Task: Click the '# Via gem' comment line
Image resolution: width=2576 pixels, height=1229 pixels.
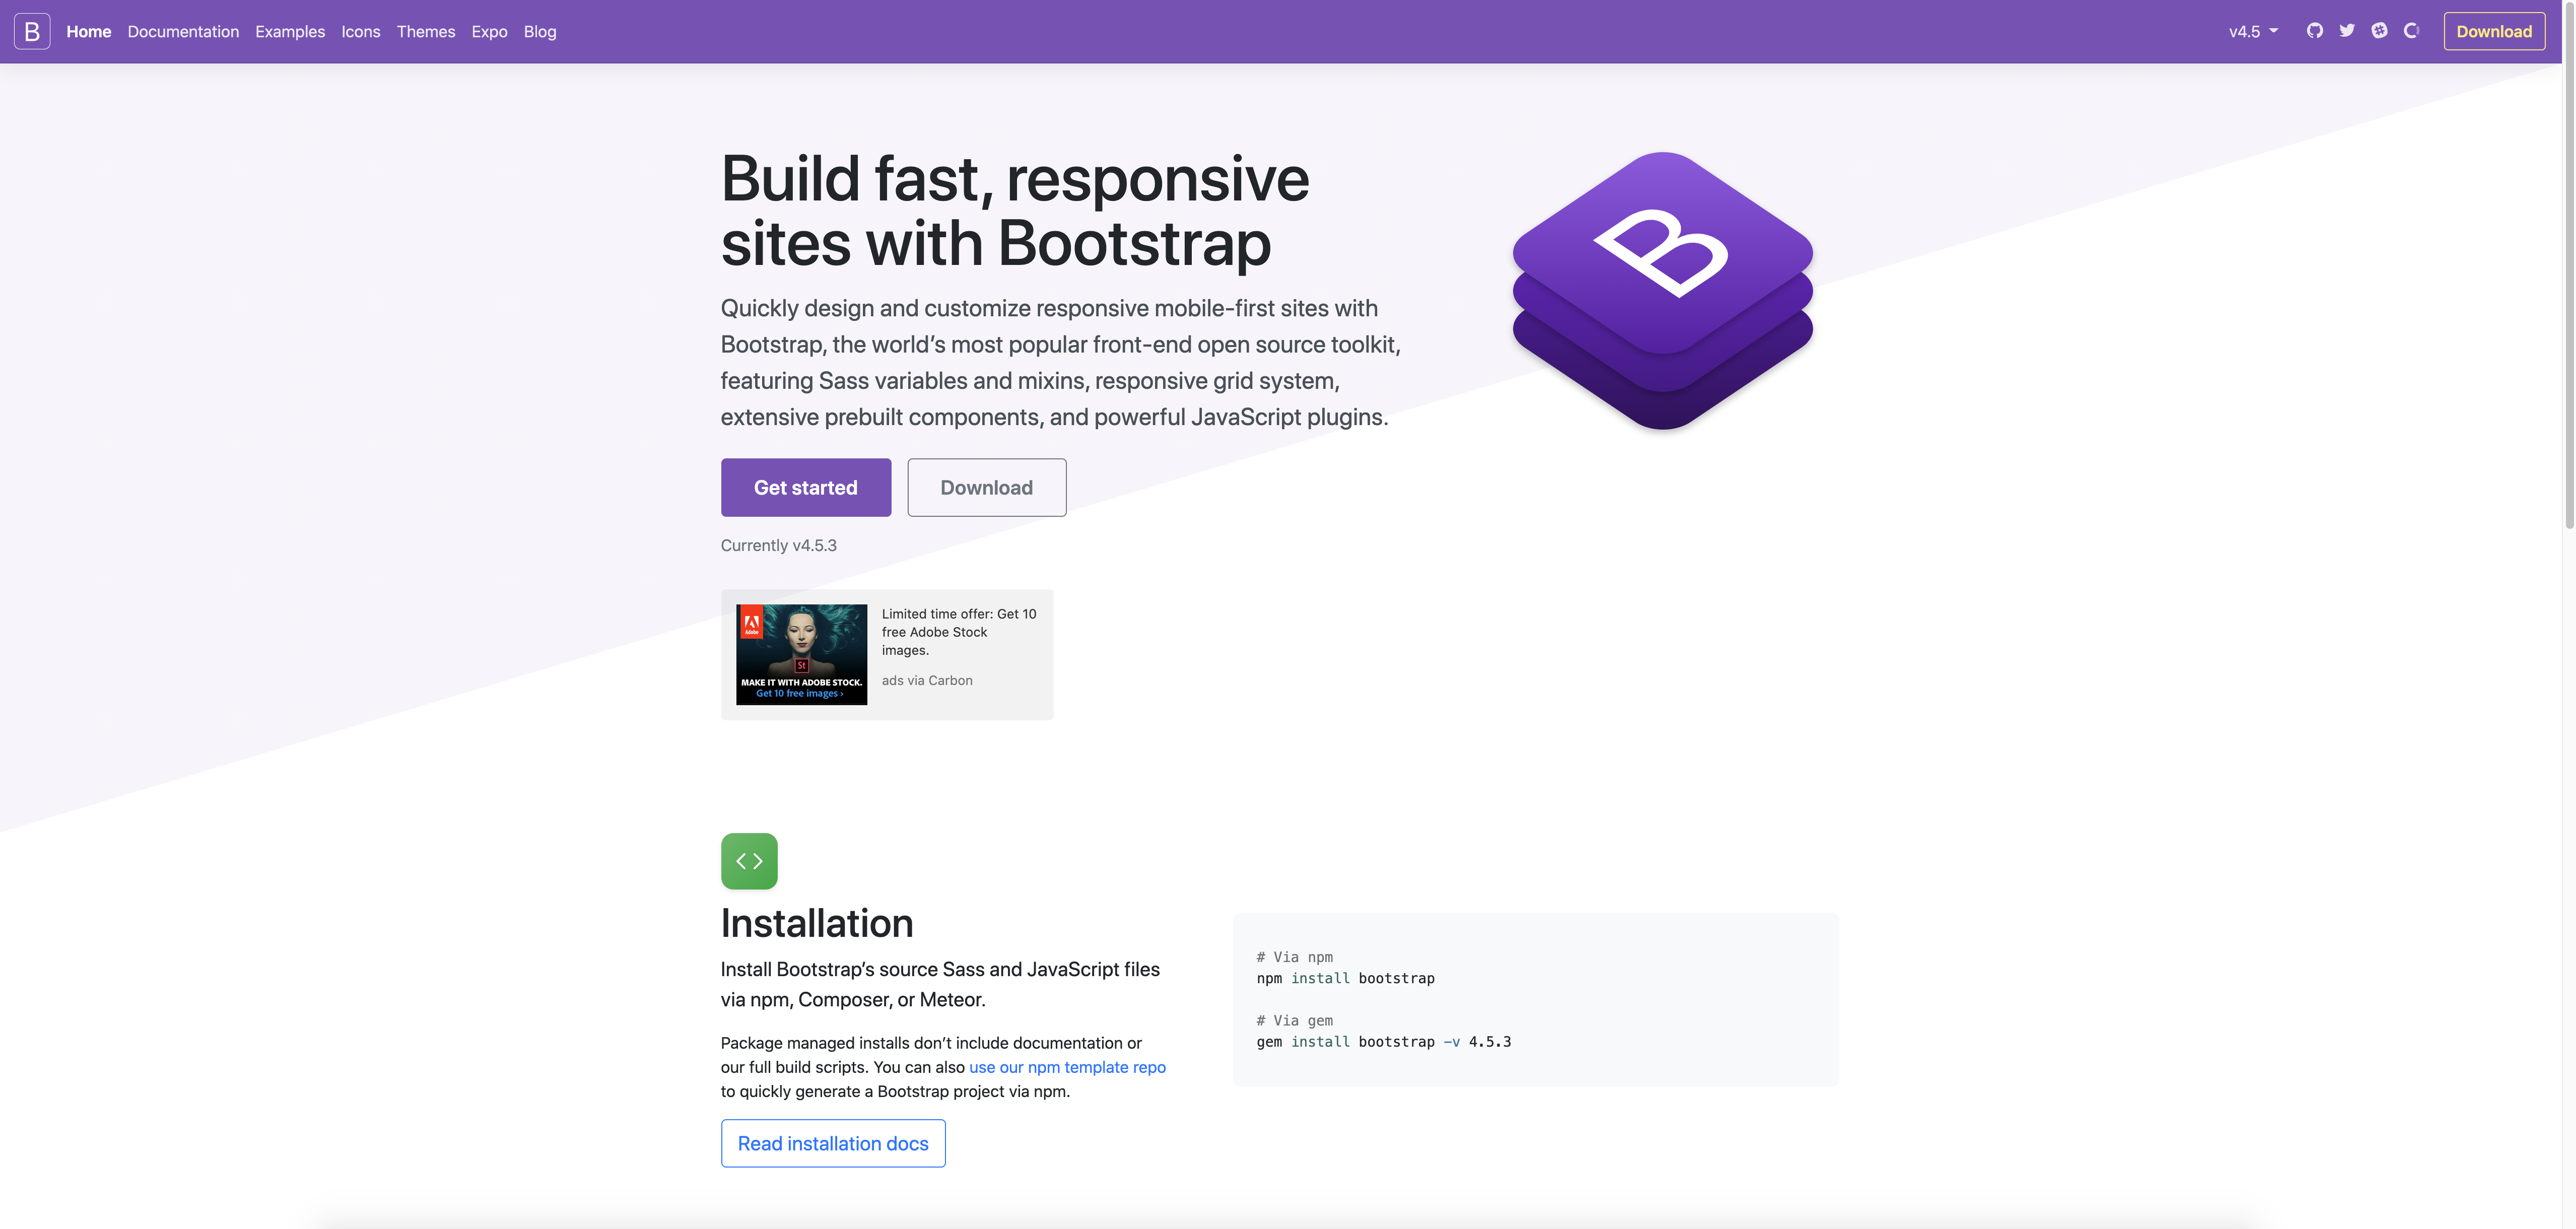Action: coord(1294,1021)
